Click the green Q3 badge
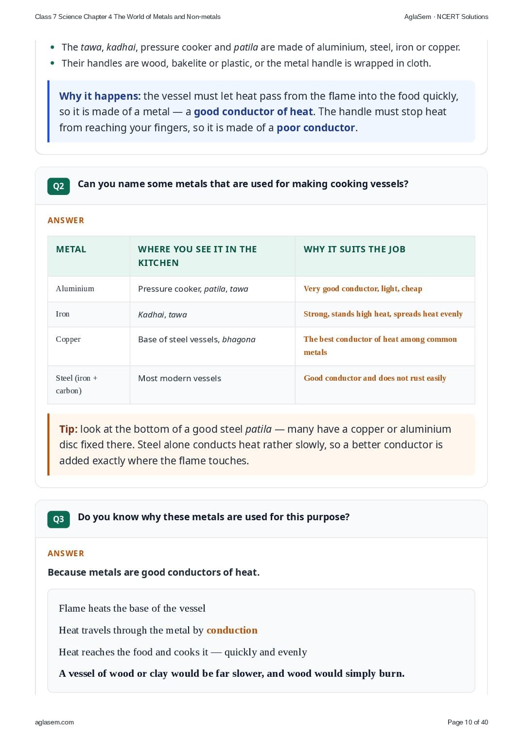This screenshot has width=523, height=740. (58, 519)
